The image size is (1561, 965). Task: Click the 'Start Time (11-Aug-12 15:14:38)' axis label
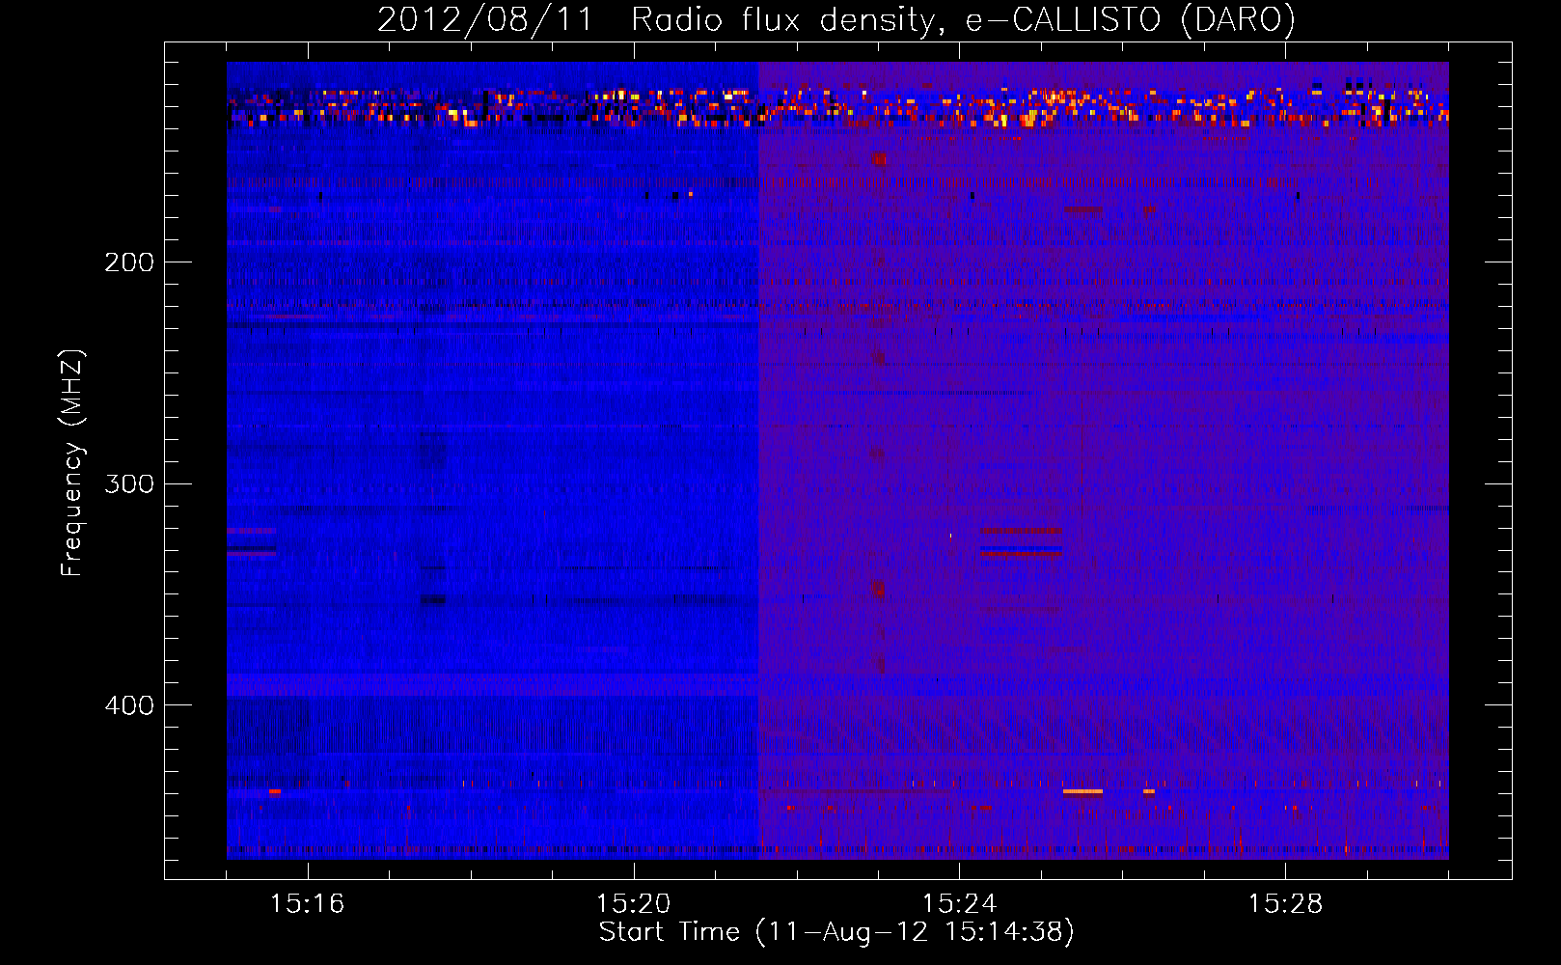836,932
